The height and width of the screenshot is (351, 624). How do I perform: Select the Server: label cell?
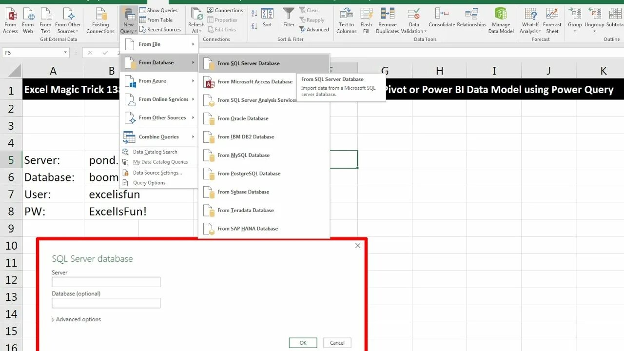pyautogui.click(x=53, y=160)
